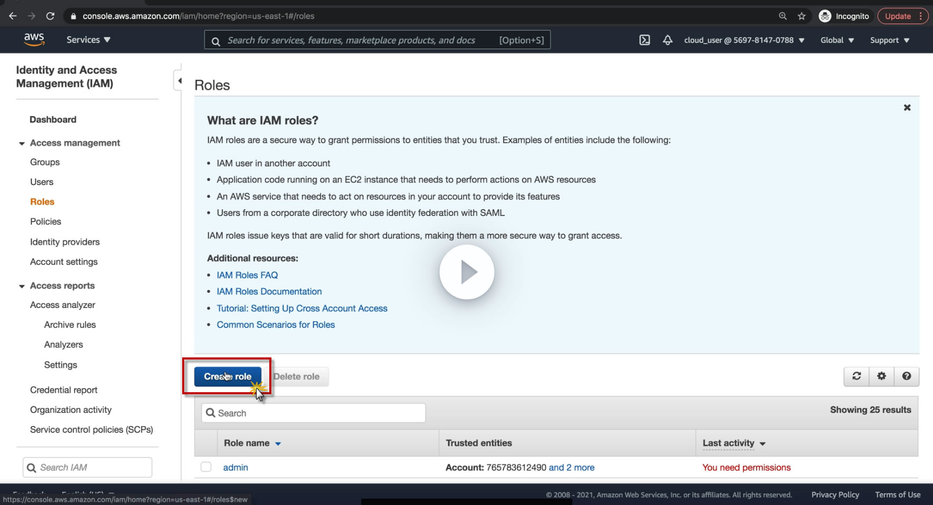
Task: Close the What are IAM roles panel
Action: [x=907, y=108]
